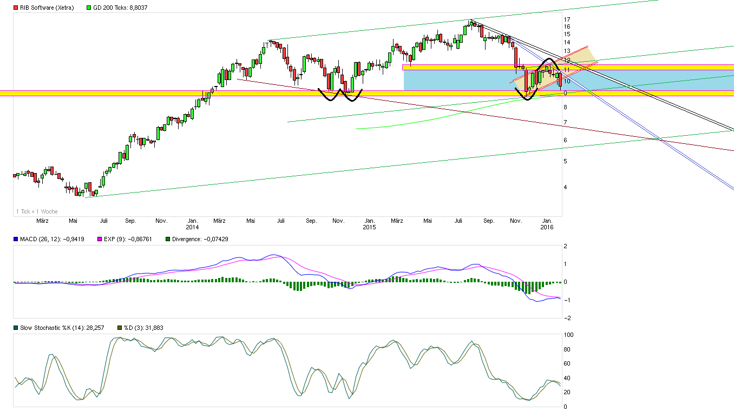Click the "Jan." label above 2015
This screenshot has width=734, height=418.
[370, 221]
